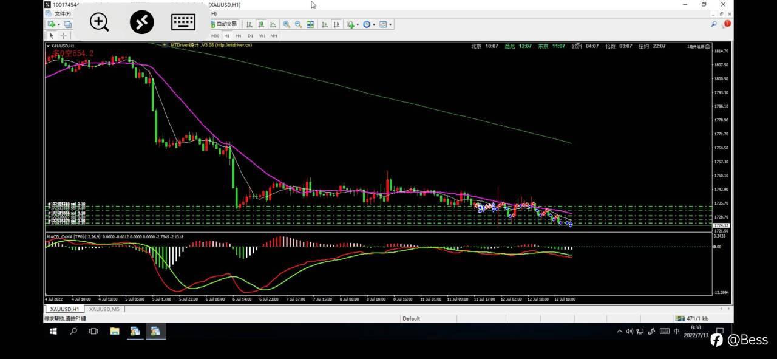This screenshot has height=359, width=777.
Task: Toggle the 自动交易 auto trading button
Action: tap(224, 24)
